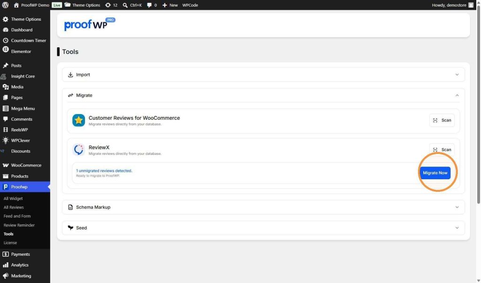The image size is (481, 283).
Task: Open Mega Menu in sidebar
Action: 23,108
